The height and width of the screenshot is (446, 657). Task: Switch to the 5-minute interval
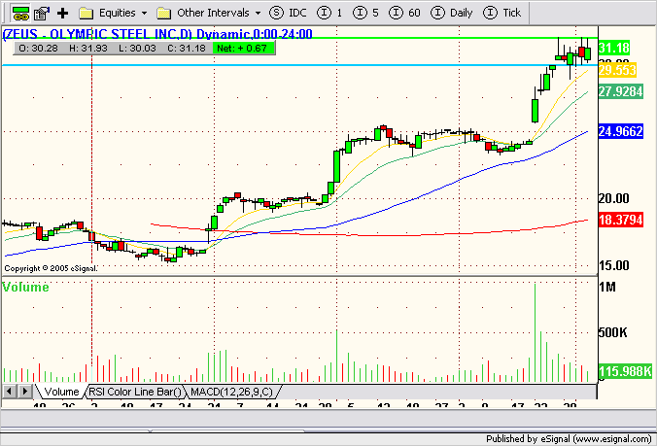click(x=365, y=13)
